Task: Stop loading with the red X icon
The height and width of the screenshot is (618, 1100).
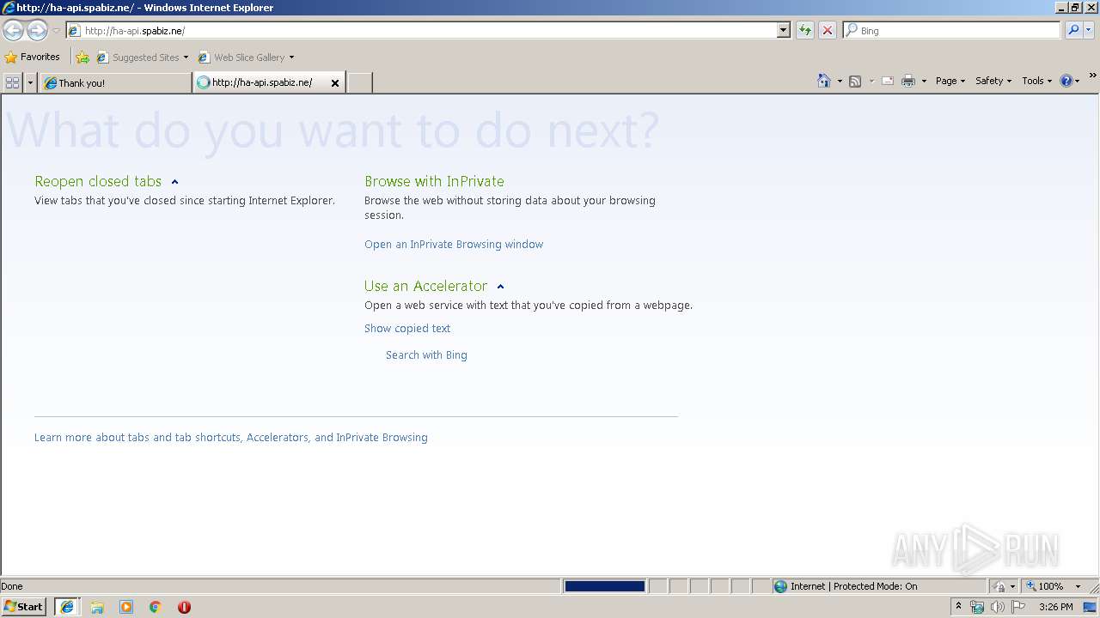Action: click(x=827, y=31)
